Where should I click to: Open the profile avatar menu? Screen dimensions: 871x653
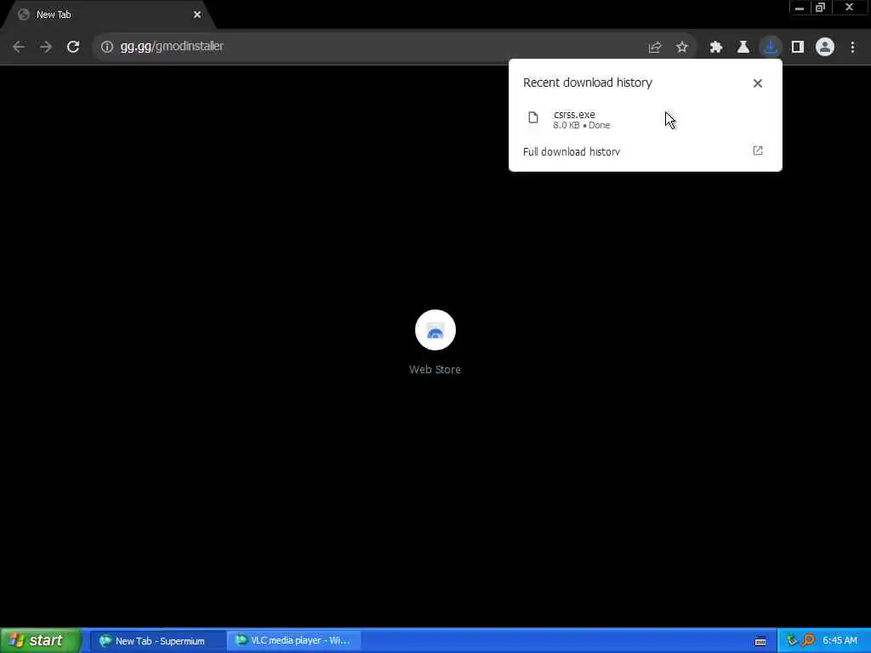[825, 48]
